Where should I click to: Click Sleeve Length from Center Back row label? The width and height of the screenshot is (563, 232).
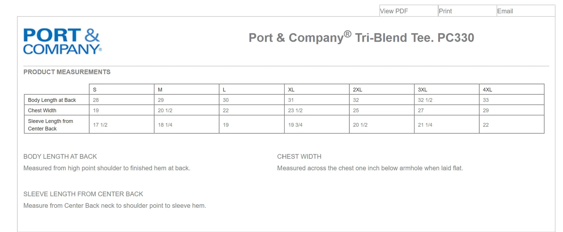pos(50,125)
